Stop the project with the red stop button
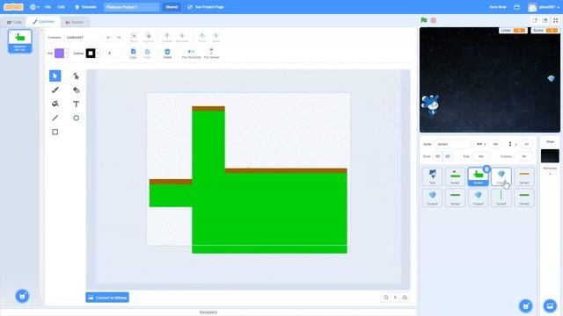 coord(434,20)
